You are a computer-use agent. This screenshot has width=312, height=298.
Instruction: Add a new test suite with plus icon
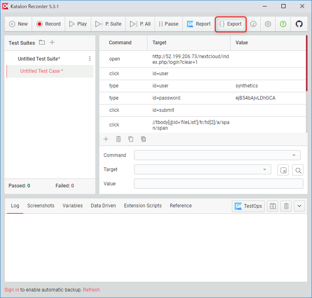[x=52, y=42]
